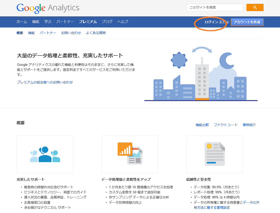Click inside the site search input box
Screen dimensions: 280x213
tap(215, 7)
